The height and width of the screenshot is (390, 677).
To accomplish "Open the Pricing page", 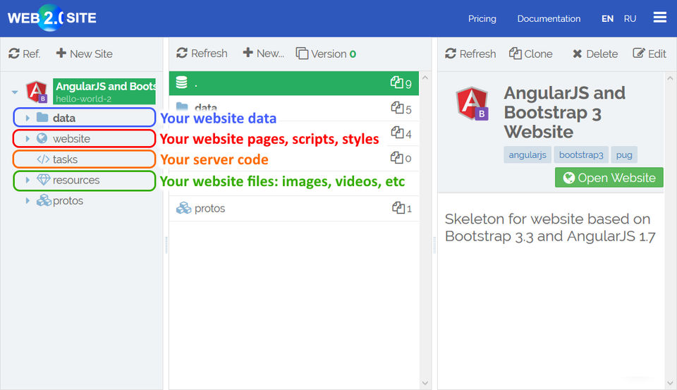I will tap(482, 18).
